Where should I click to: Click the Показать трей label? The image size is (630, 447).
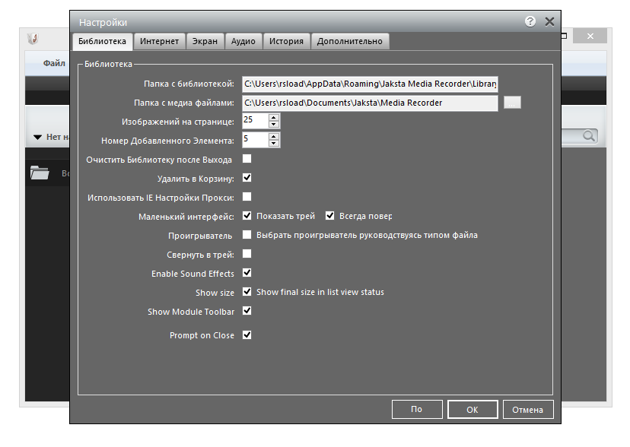click(x=285, y=216)
